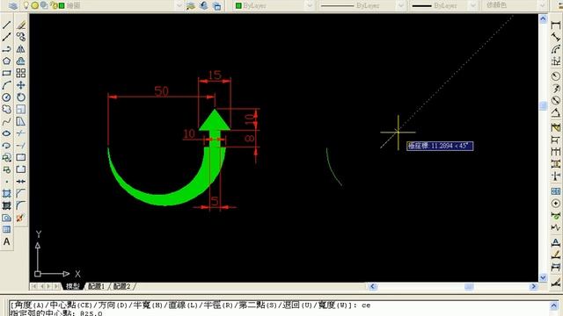Click the red 50 dimension text
Image resolution: width=563 pixels, height=316 pixels.
161,91
